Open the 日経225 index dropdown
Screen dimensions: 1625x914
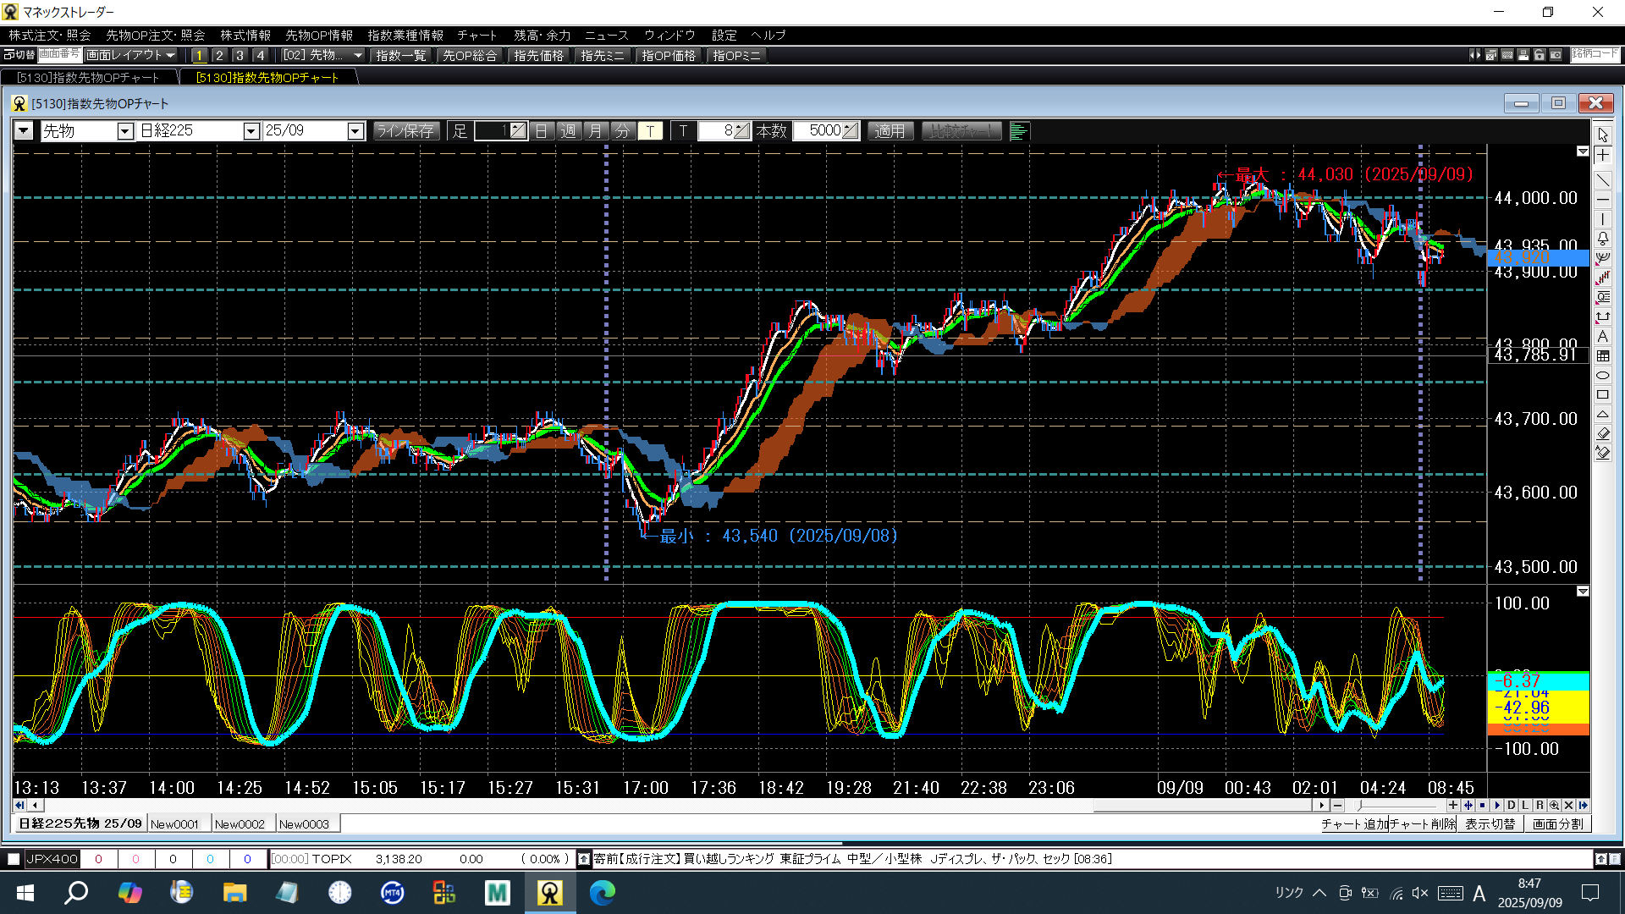(x=251, y=131)
